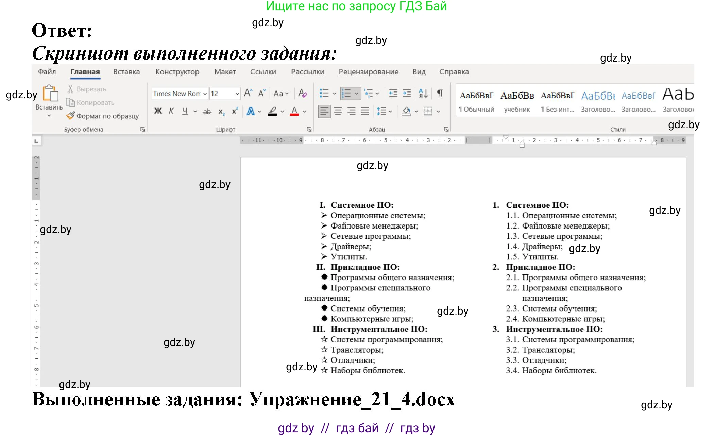Open Формат по образцу (Format Painter)
Screen dimensions: 714x436
click(102, 116)
